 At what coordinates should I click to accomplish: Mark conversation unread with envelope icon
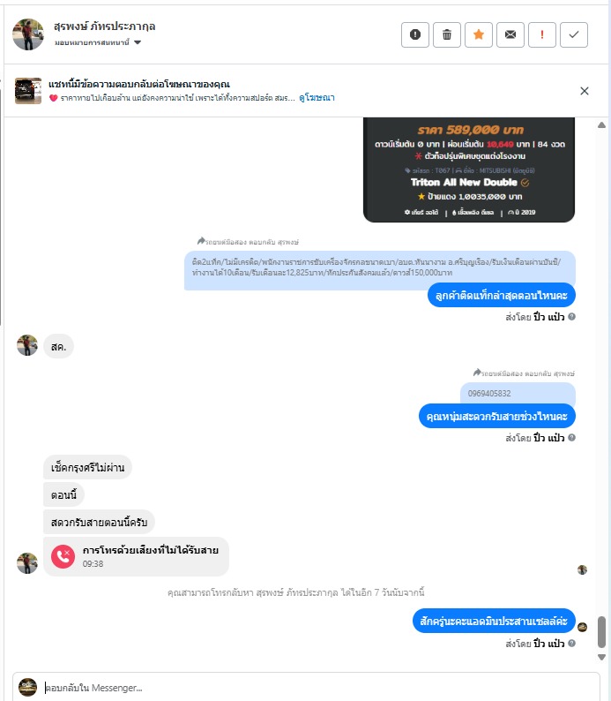pos(510,34)
